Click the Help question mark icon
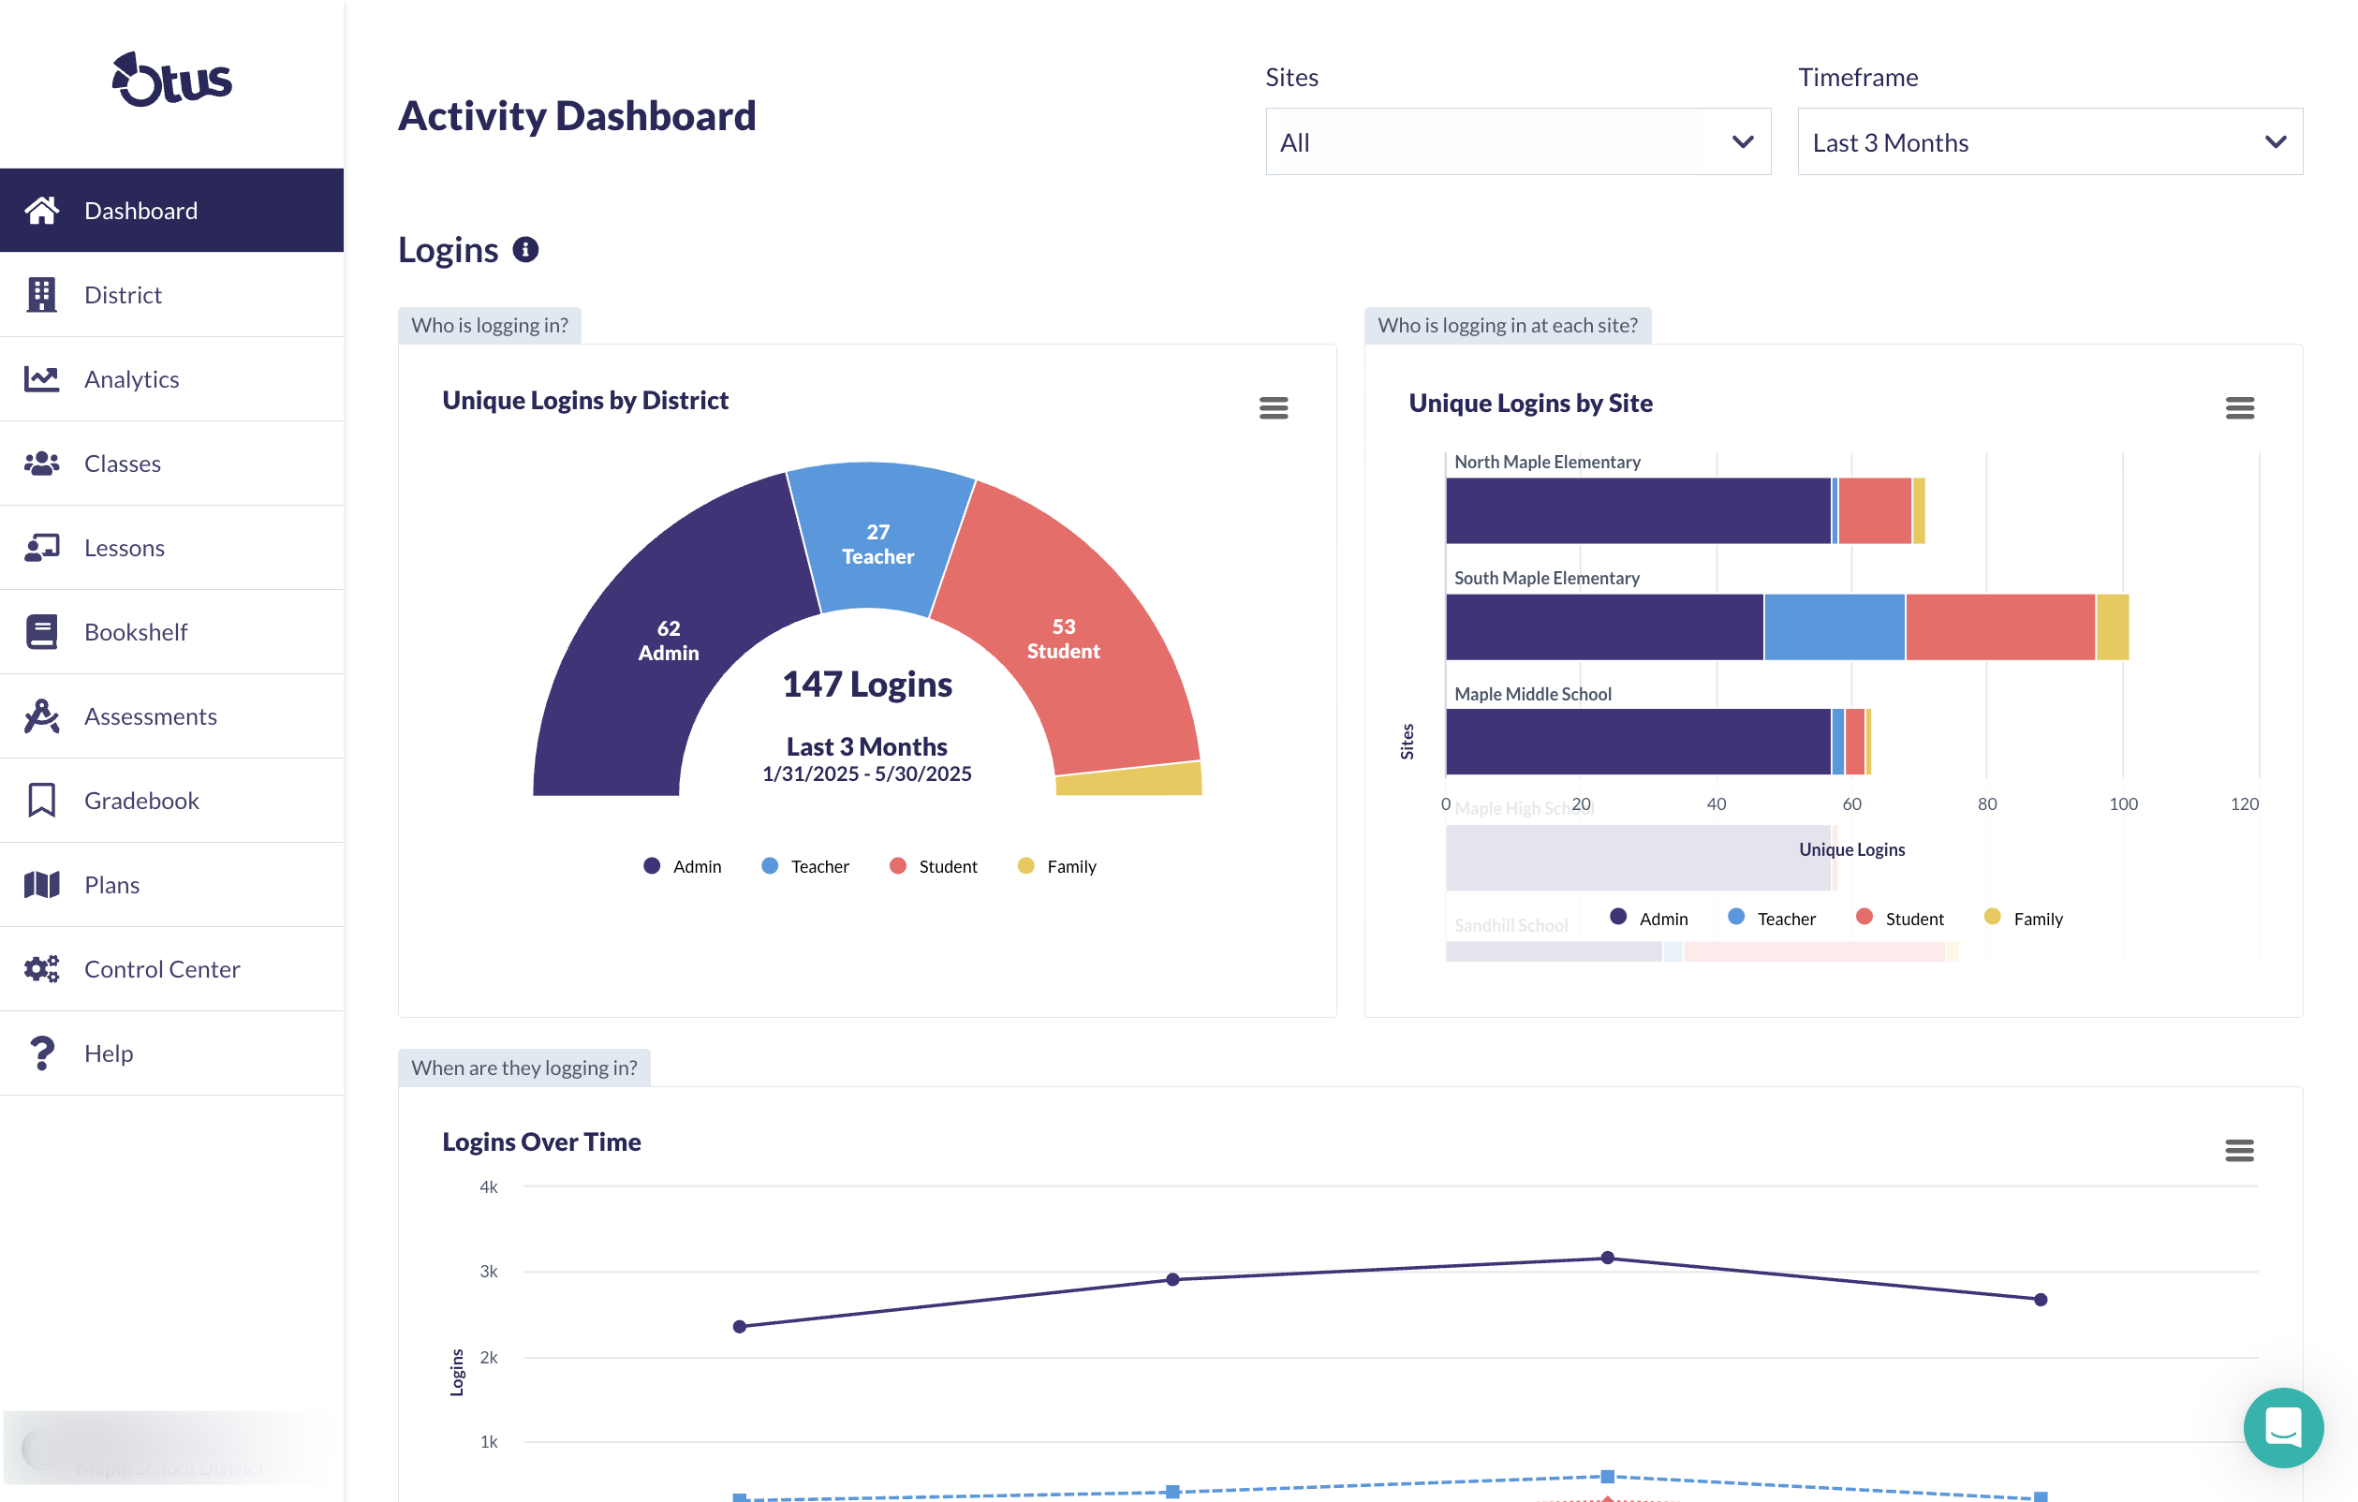2358x1502 pixels. point(41,1053)
